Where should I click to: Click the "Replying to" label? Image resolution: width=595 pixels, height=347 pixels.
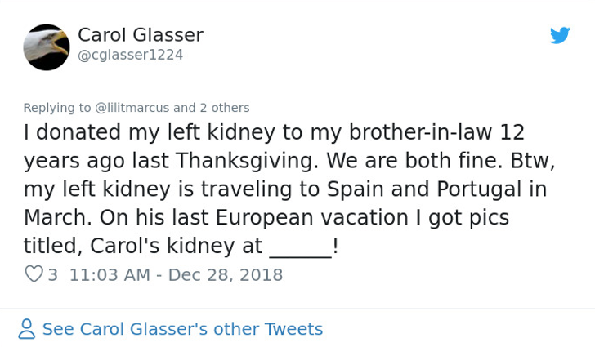pos(57,108)
